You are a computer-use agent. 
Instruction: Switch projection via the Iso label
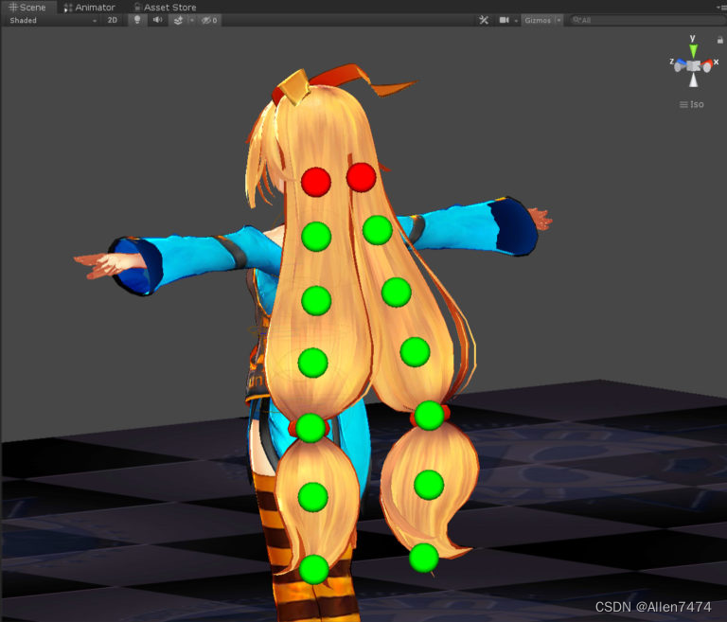692,104
